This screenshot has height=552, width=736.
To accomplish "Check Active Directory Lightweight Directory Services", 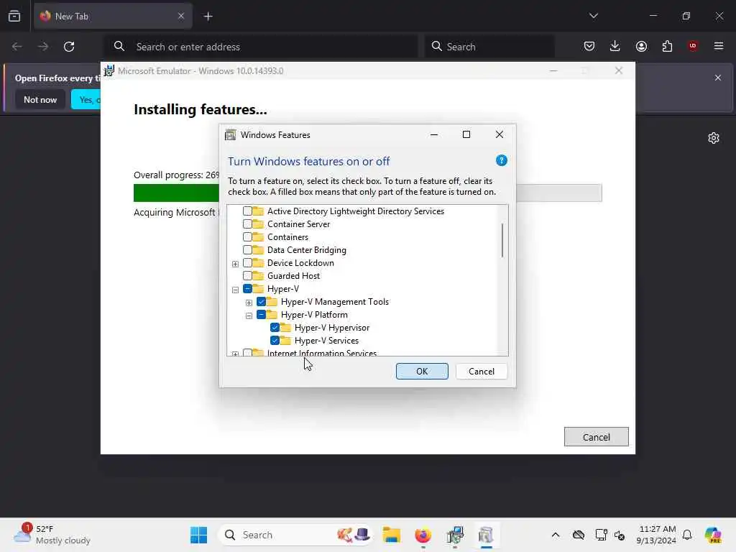I will [x=247, y=211].
